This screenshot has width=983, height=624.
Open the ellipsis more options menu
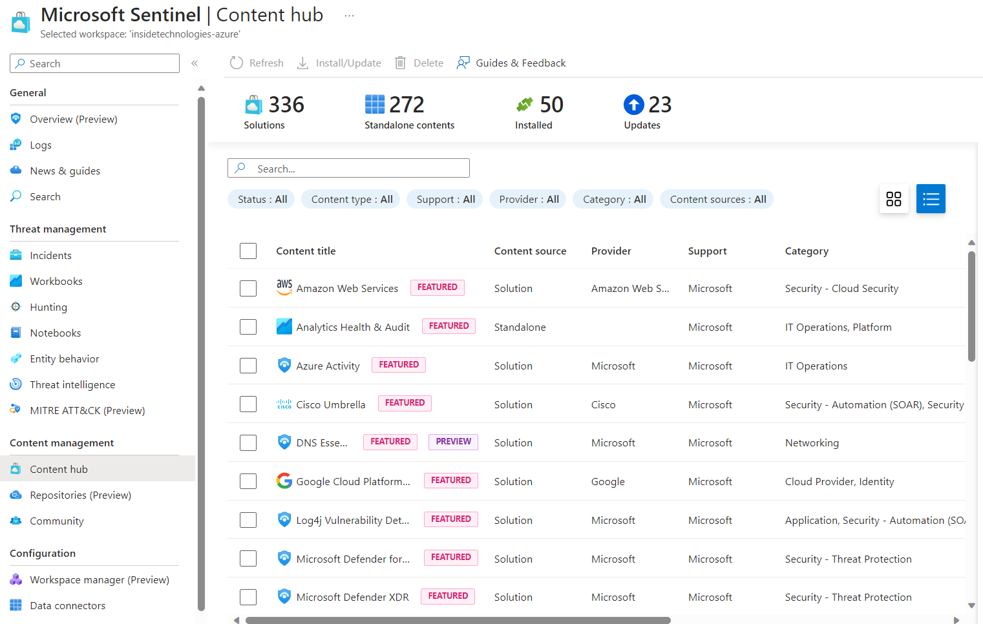click(349, 16)
